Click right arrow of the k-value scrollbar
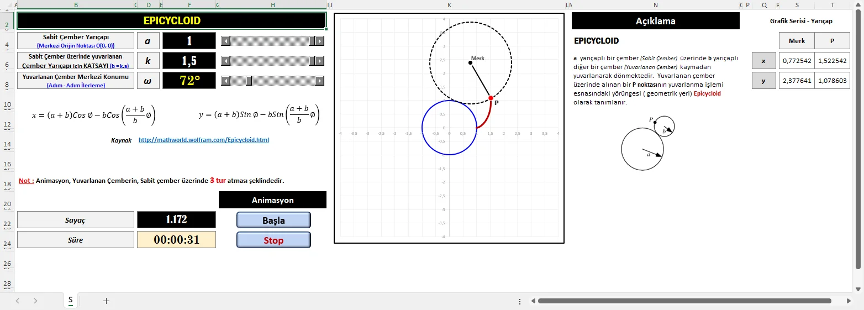This screenshot has height=310, width=864. click(x=320, y=61)
